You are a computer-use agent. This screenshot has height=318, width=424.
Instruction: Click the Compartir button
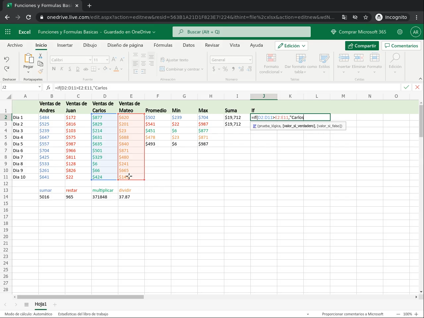362,46
